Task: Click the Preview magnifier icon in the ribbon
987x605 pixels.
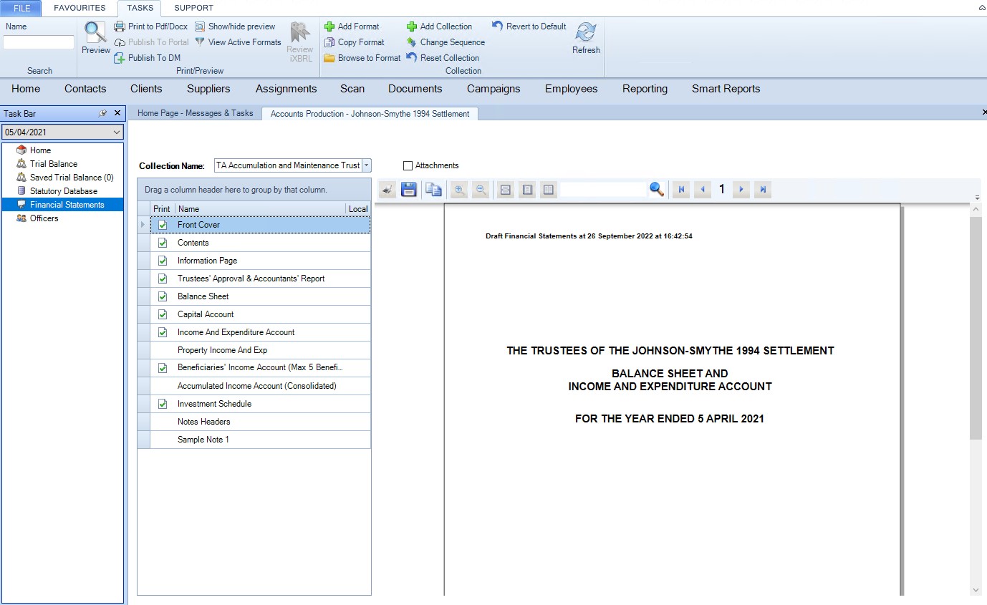Action: coord(95,33)
